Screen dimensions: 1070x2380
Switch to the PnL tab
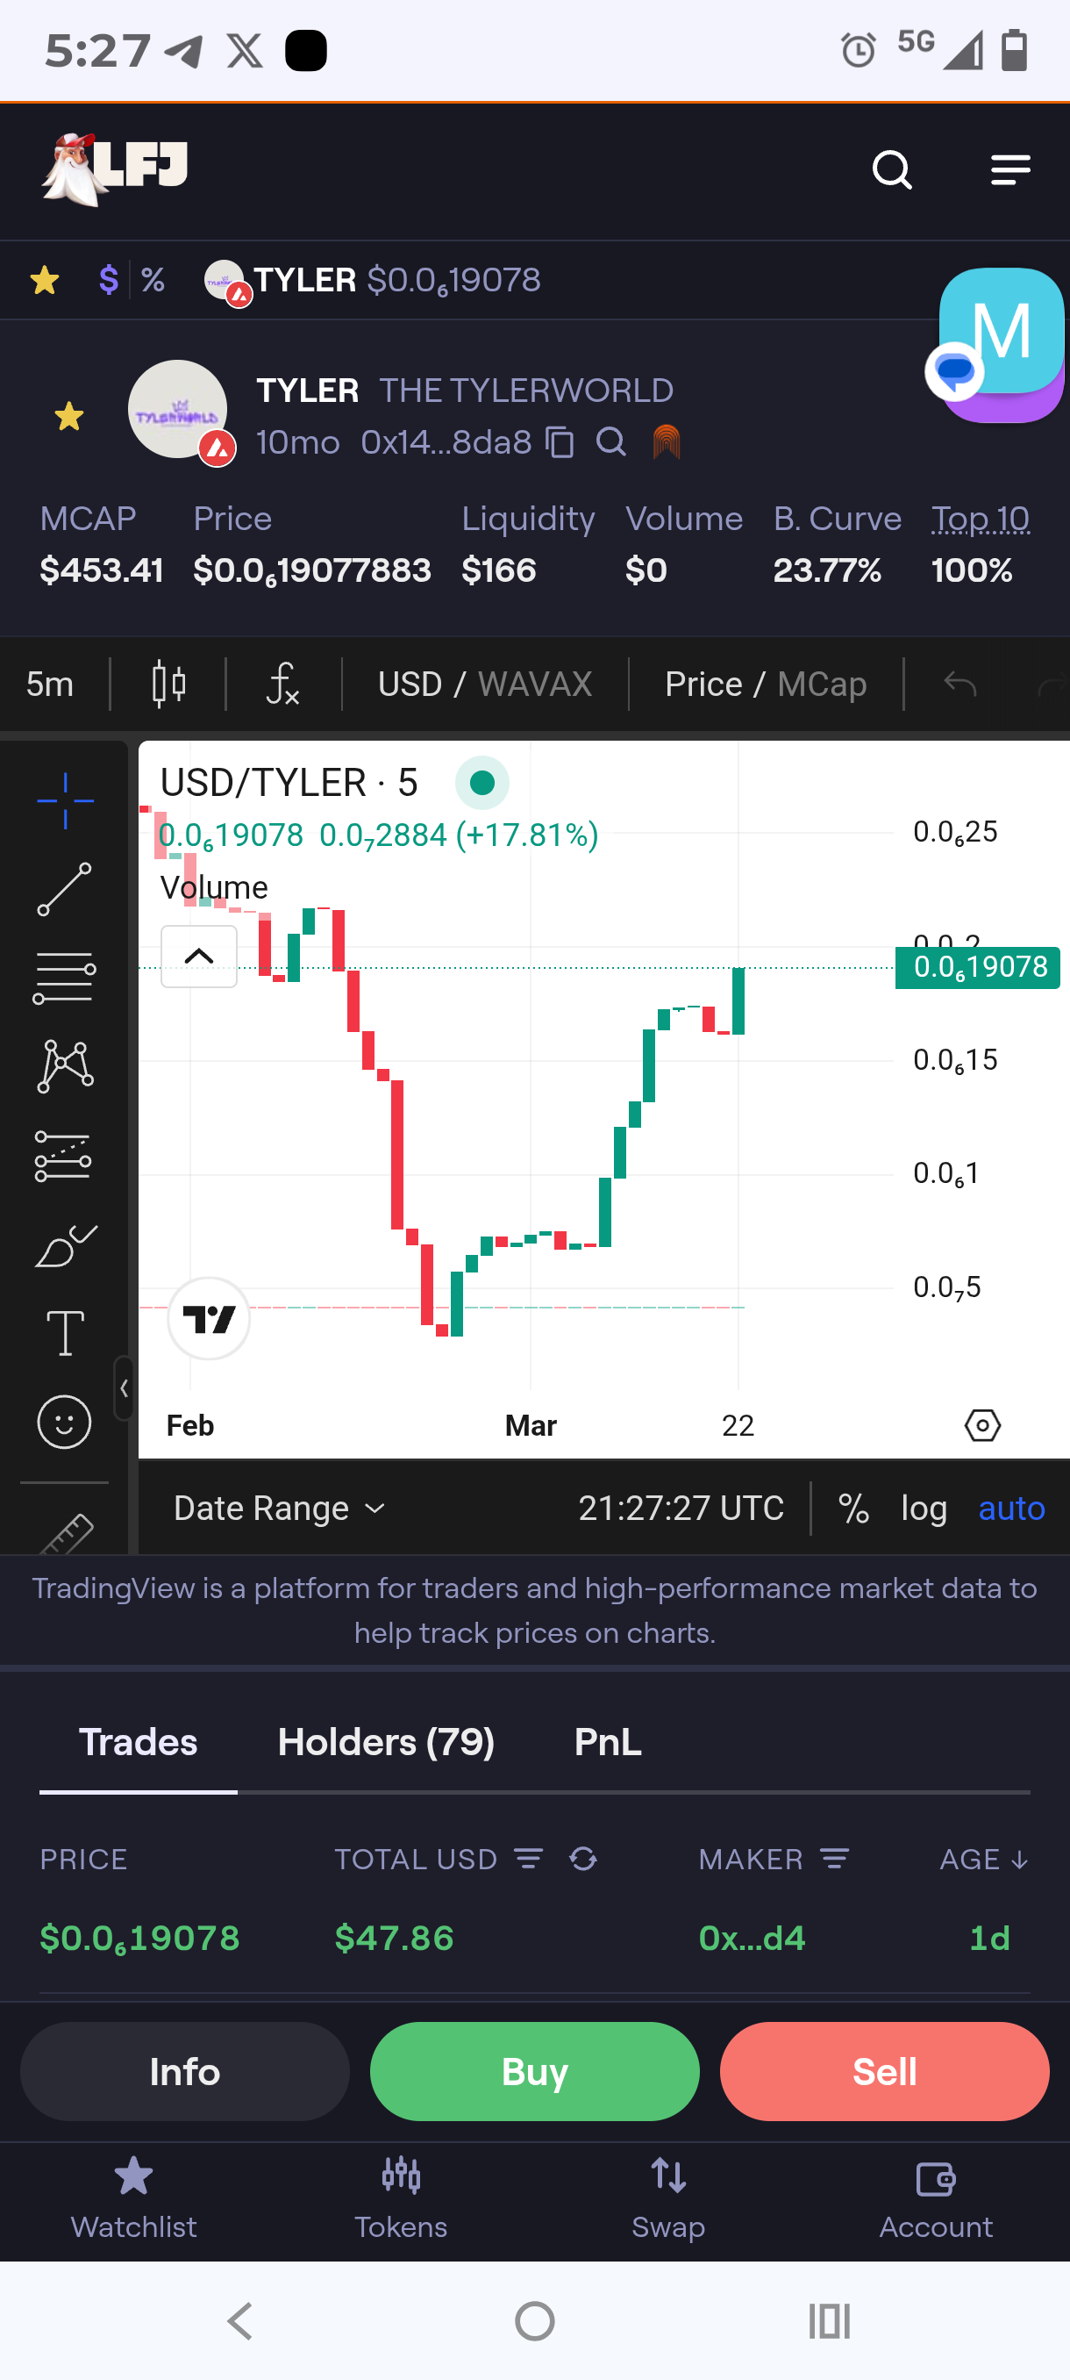[x=608, y=1743]
